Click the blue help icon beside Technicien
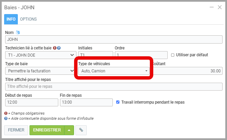 tap(59, 48)
